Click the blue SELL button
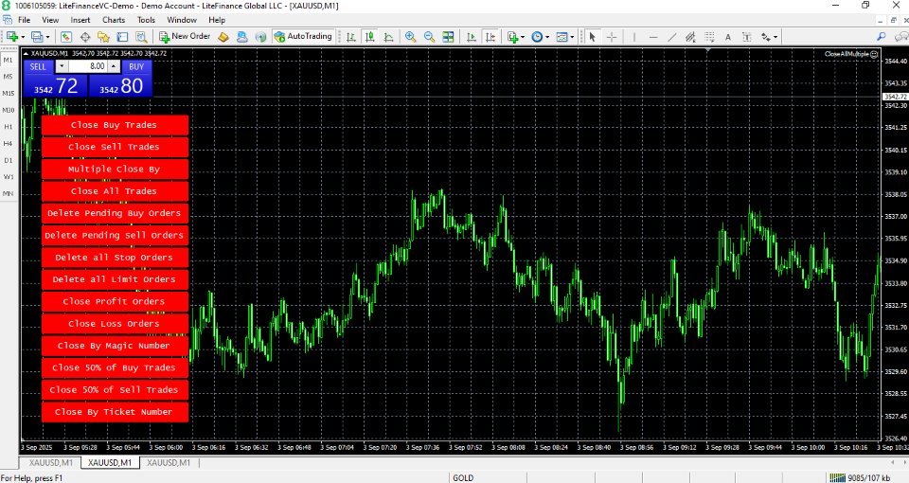 coord(38,66)
